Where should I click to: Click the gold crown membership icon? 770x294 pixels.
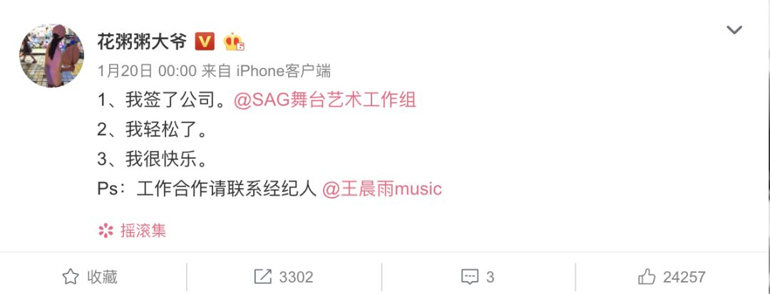[234, 42]
